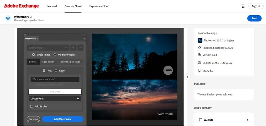Click the 'HELP & SUPPORT' heading
266x126 pixels.
[x=203, y=108]
